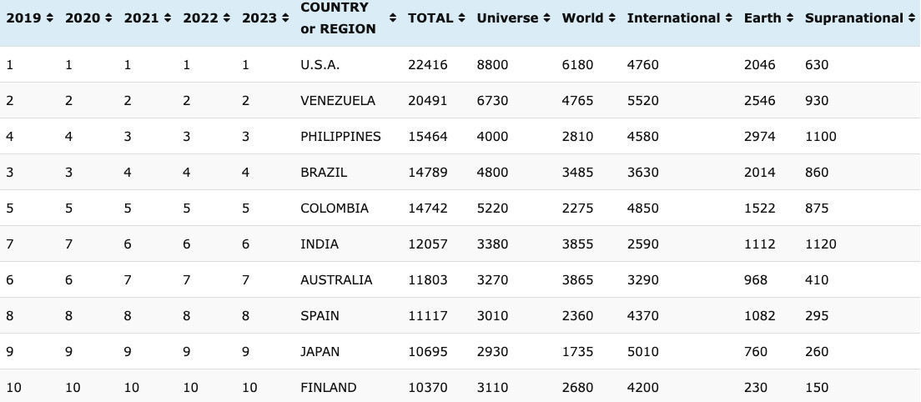Sort rankings using the 2021 sort icon

167,18
